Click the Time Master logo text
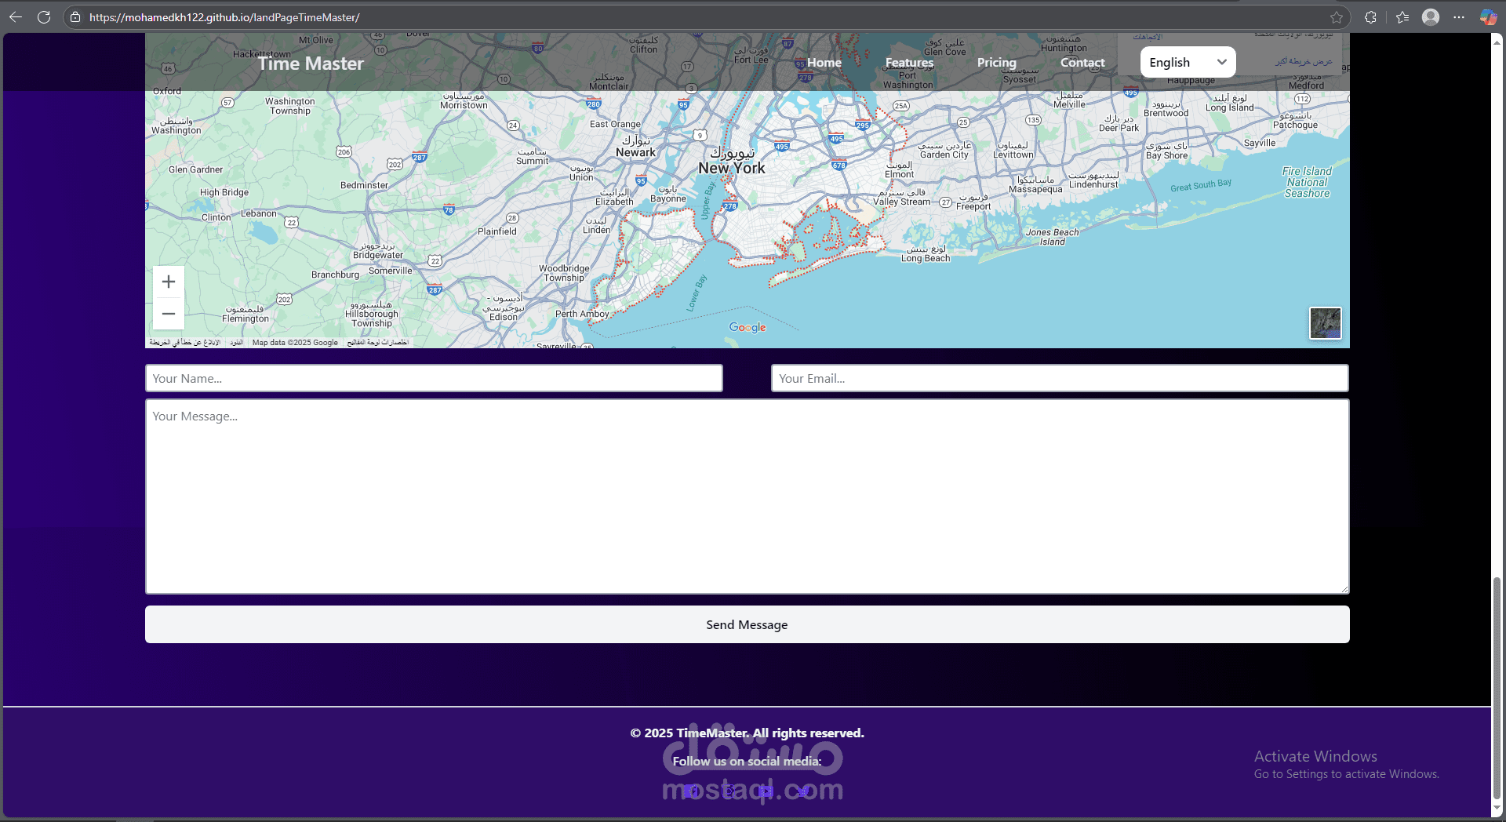The height and width of the screenshot is (822, 1506). pyautogui.click(x=311, y=64)
